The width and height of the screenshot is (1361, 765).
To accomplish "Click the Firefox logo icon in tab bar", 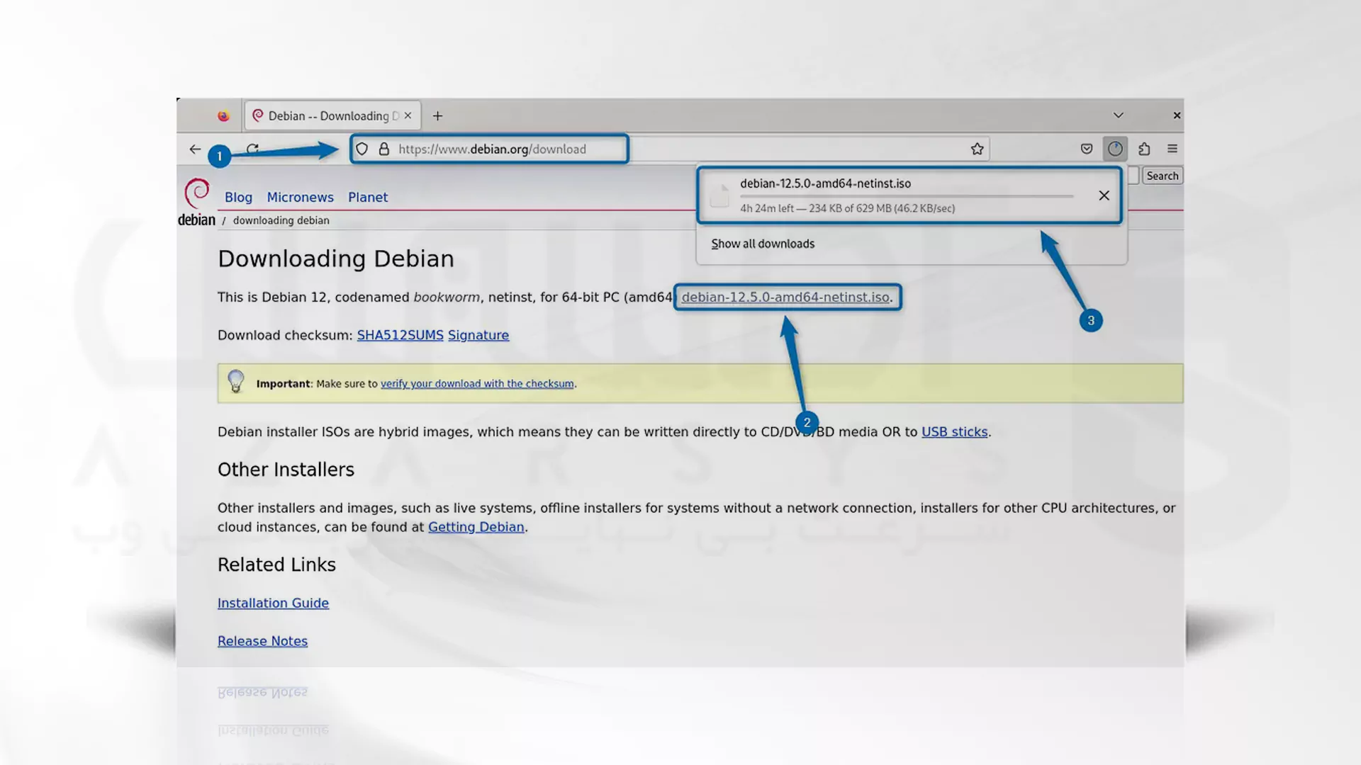I will [x=223, y=116].
